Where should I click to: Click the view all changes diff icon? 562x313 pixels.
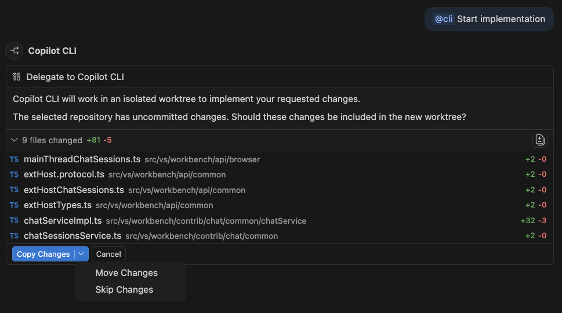tap(539, 140)
